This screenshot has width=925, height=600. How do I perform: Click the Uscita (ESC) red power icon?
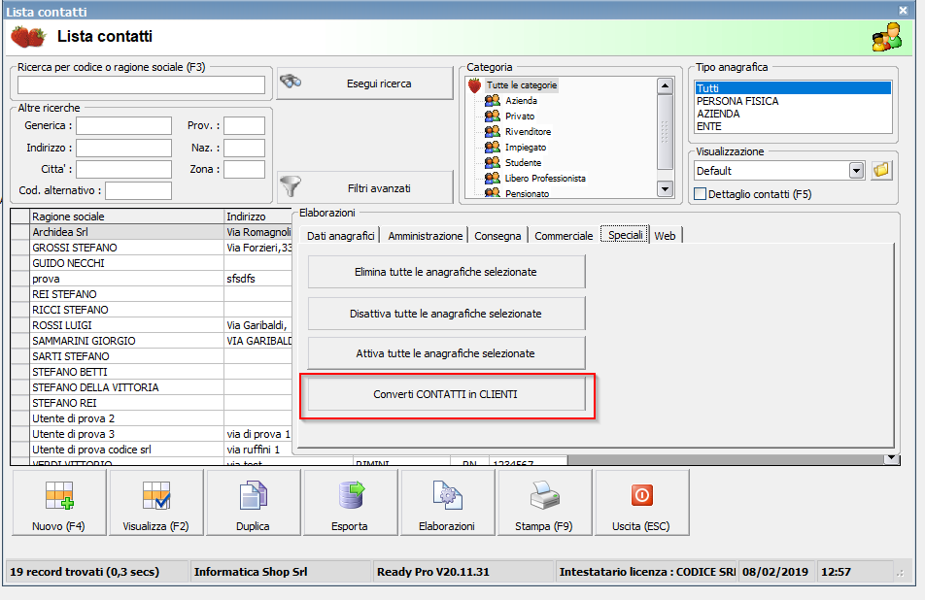click(x=641, y=495)
